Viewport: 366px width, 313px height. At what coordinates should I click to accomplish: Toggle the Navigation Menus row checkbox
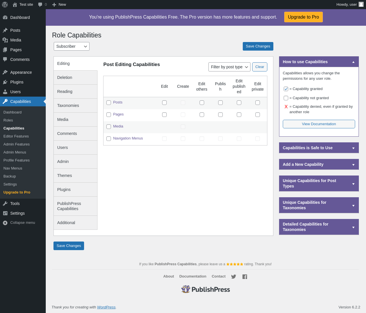pos(109,139)
